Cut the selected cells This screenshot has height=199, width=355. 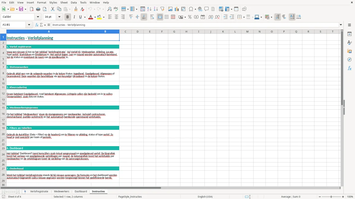click(53, 9)
